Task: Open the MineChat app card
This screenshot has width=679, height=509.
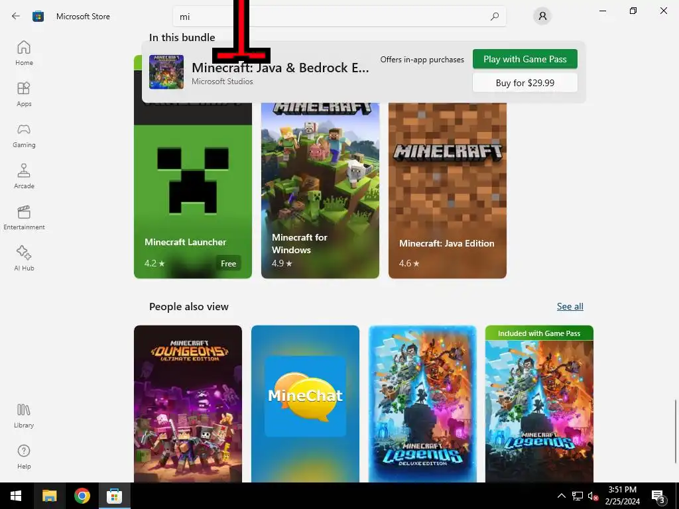Action: pos(305,404)
